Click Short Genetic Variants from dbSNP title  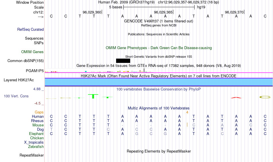pos(159,57)
